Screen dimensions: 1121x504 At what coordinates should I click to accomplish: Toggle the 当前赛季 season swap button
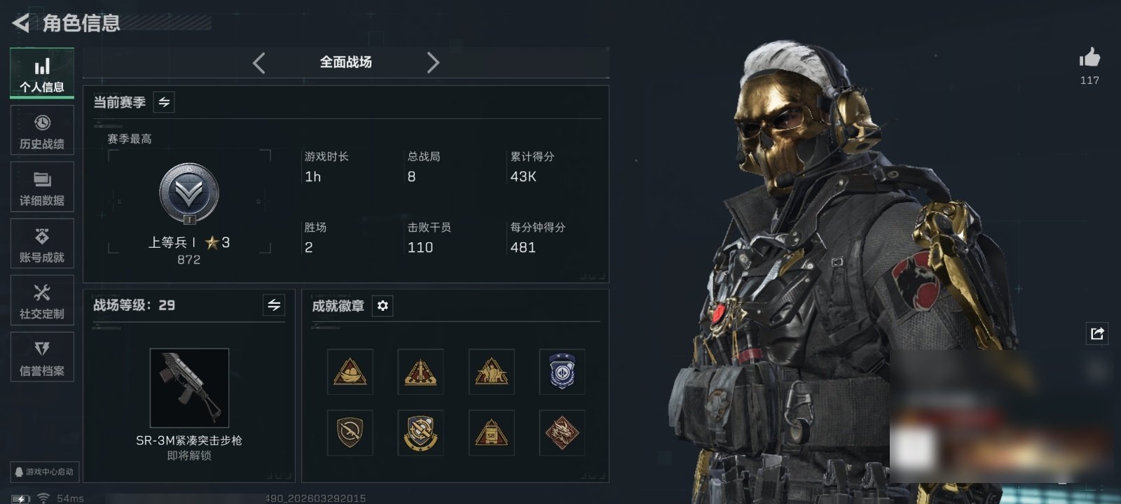(x=164, y=102)
